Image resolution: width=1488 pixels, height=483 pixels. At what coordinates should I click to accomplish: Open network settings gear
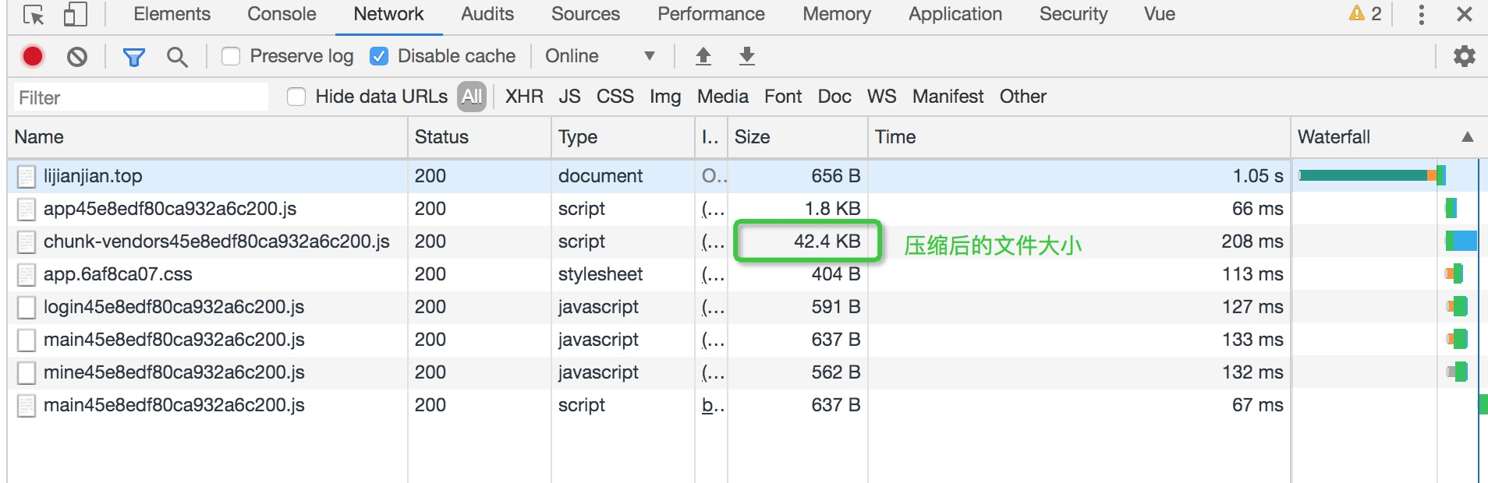click(1464, 56)
